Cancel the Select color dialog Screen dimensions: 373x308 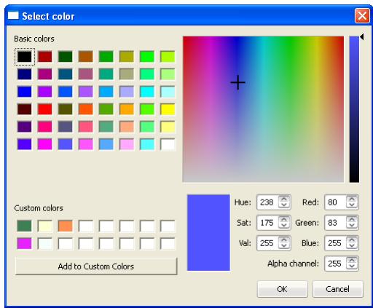point(337,289)
